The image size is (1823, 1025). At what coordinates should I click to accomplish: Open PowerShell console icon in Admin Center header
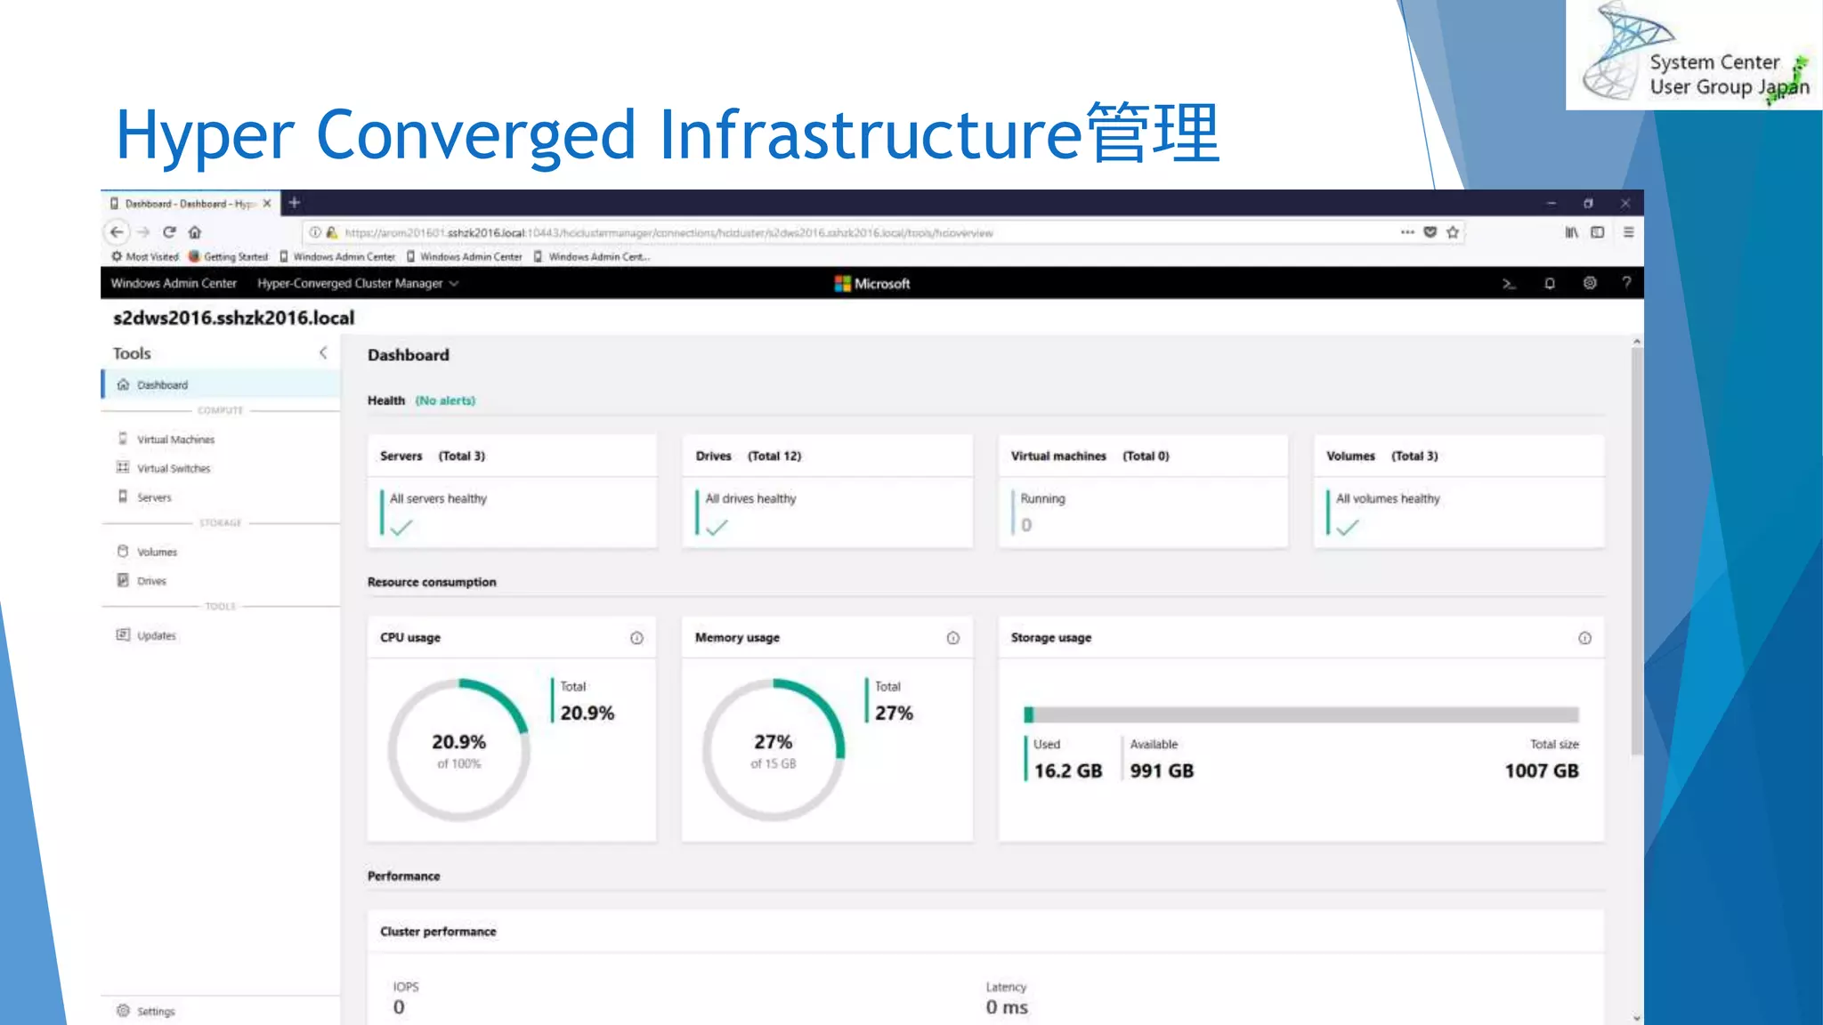tap(1509, 284)
